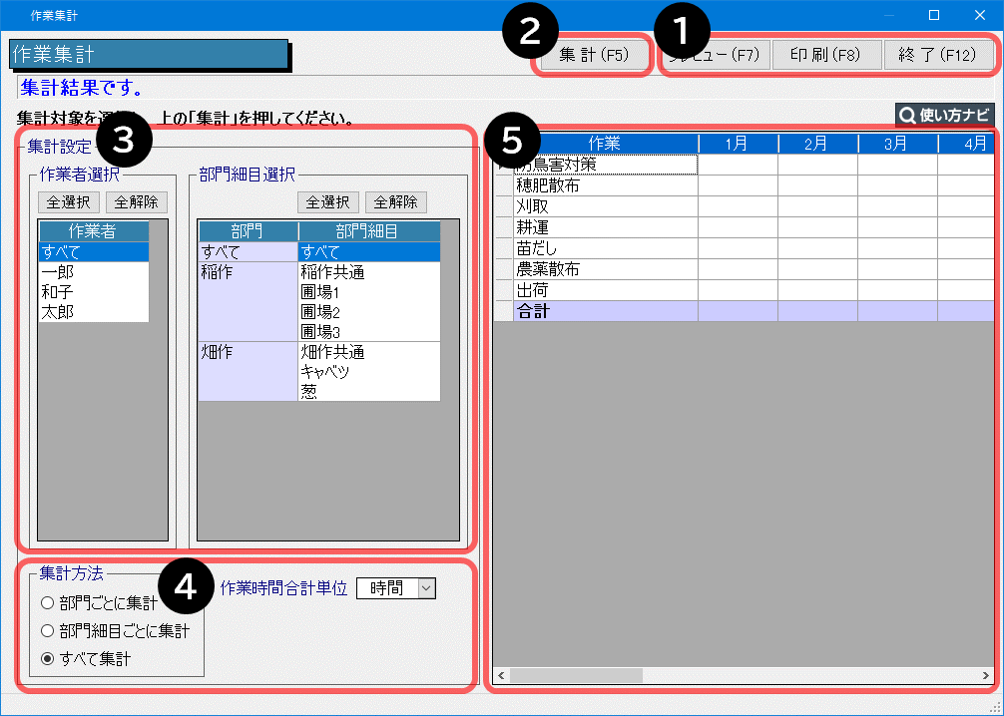Click the right arrow of the horizontal scrollbar

[985, 676]
